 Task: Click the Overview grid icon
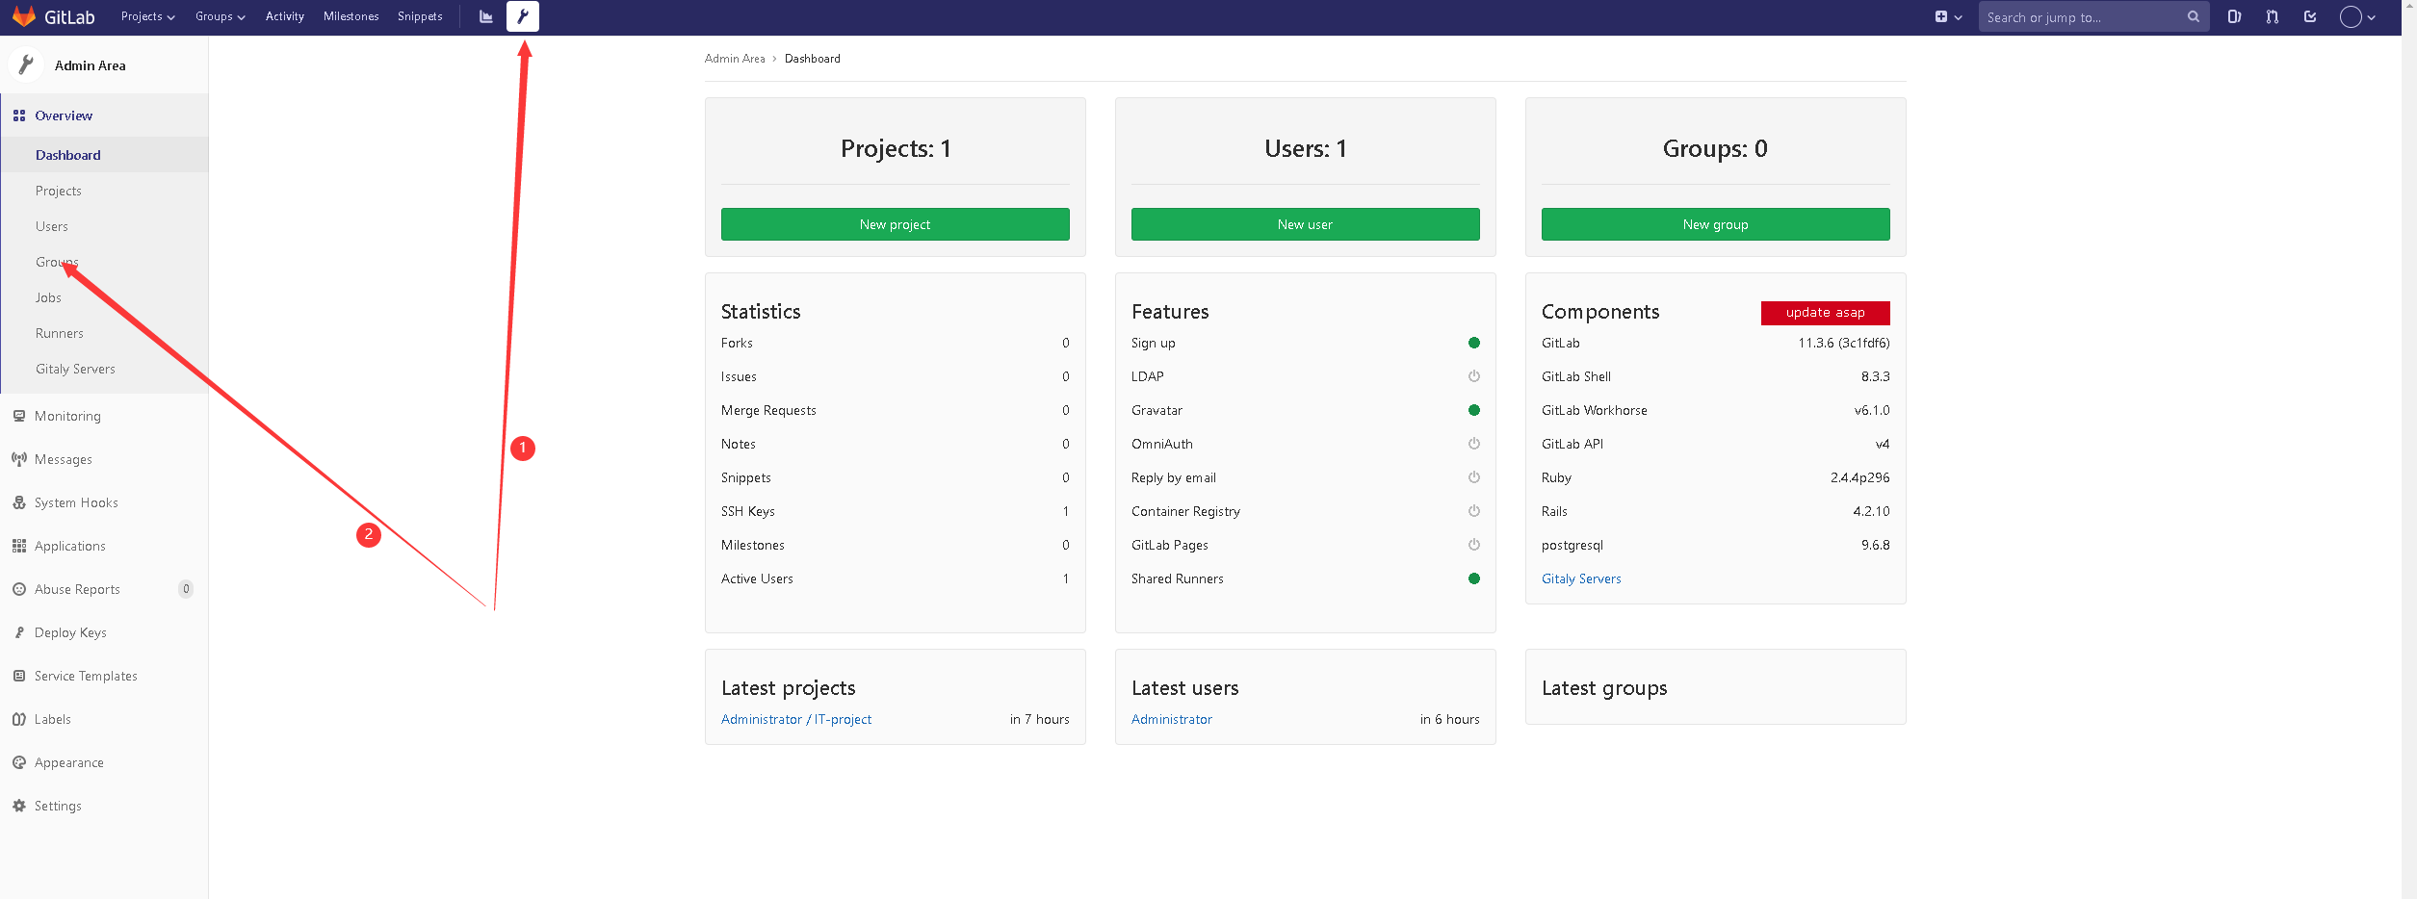click(19, 116)
